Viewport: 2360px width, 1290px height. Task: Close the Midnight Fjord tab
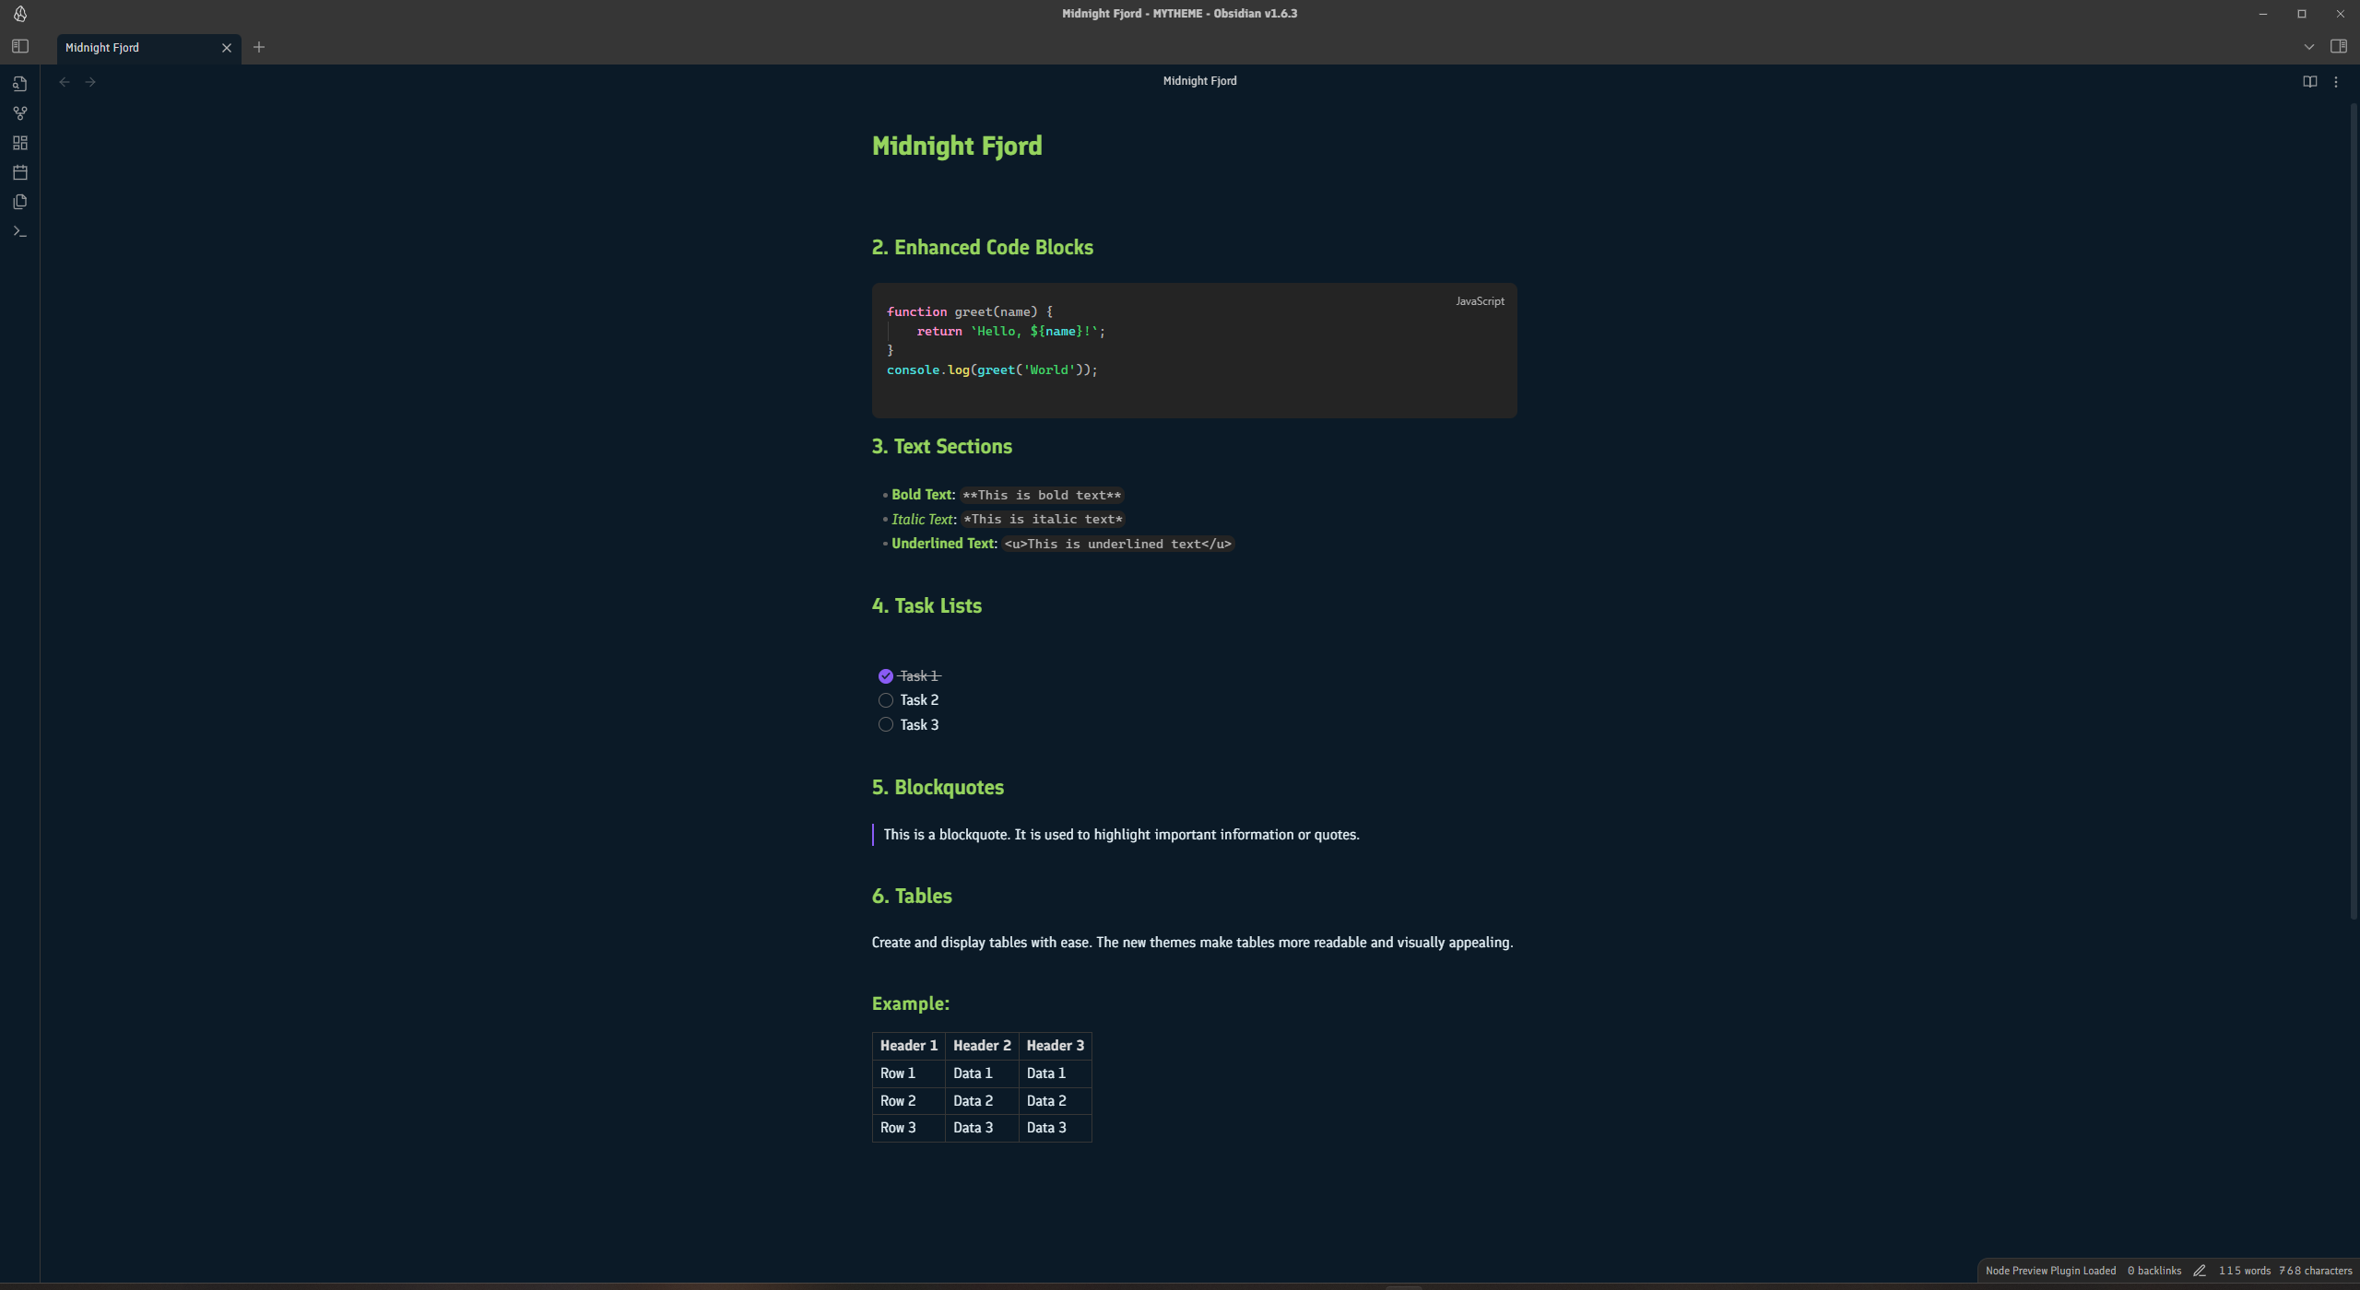[x=227, y=48]
